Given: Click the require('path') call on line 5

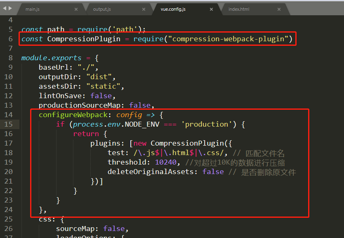Looking at the screenshot, I should (110, 29).
